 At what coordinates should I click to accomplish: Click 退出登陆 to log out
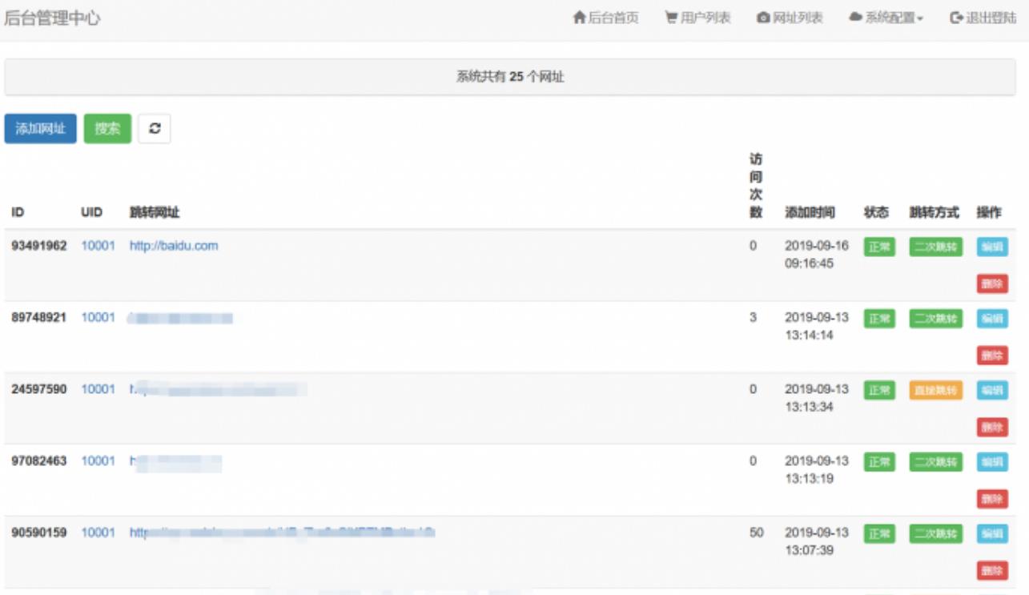pyautogui.click(x=983, y=18)
